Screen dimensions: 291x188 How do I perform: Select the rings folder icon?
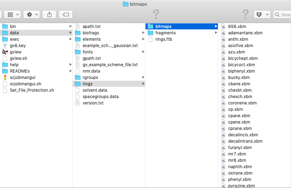(78, 84)
